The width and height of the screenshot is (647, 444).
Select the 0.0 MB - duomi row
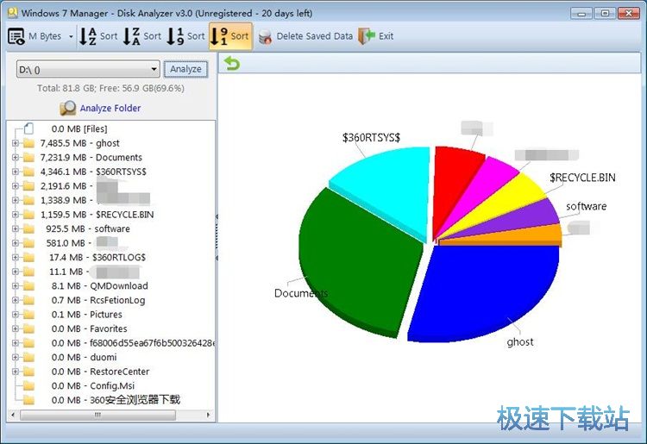[x=85, y=357]
